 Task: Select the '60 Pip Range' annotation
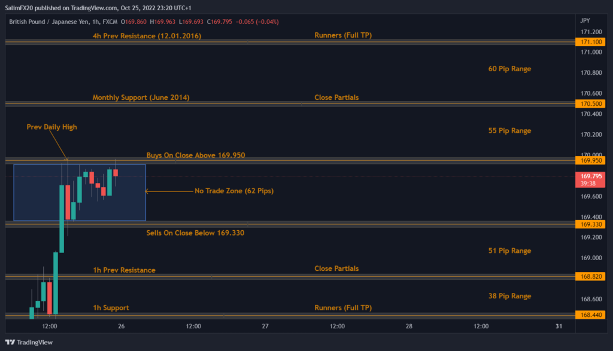pos(509,69)
